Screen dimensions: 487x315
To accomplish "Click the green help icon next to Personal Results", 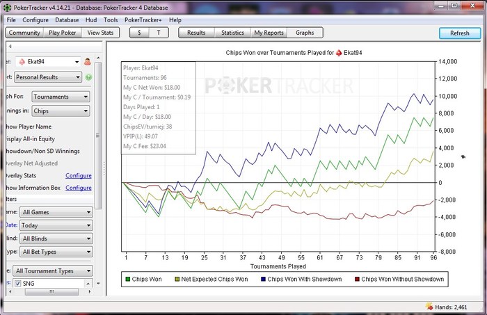I will coord(88,77).
